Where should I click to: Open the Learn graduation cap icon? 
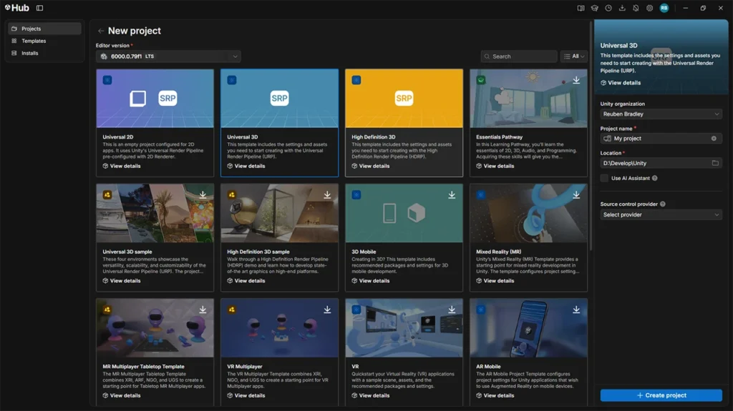click(595, 8)
